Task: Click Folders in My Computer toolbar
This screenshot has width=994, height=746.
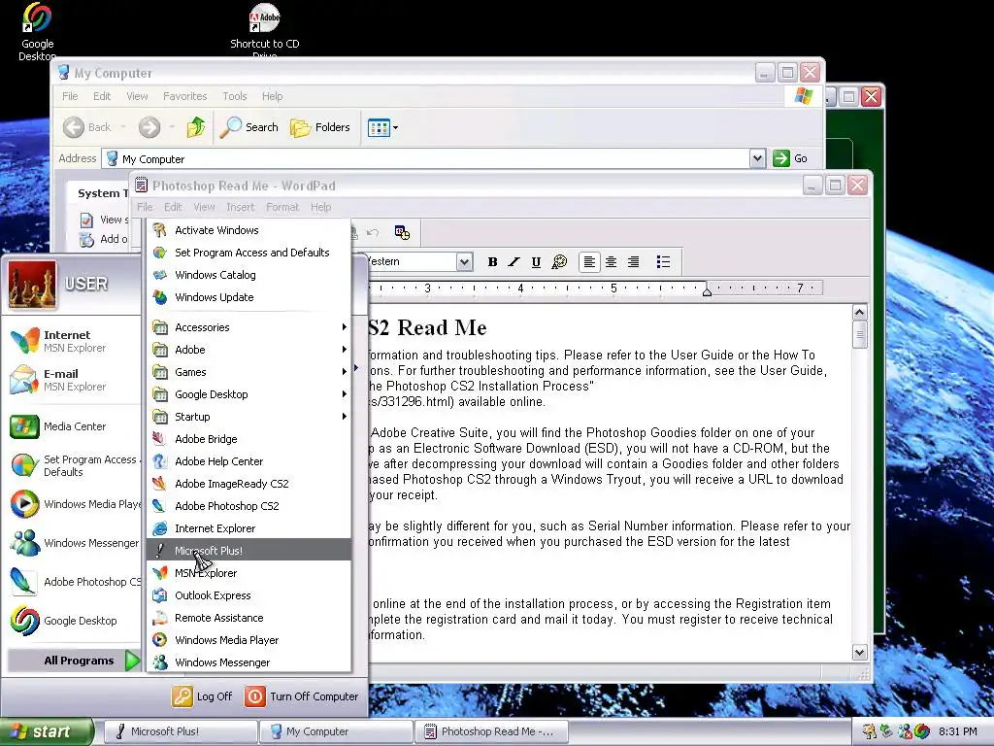Action: (x=320, y=127)
